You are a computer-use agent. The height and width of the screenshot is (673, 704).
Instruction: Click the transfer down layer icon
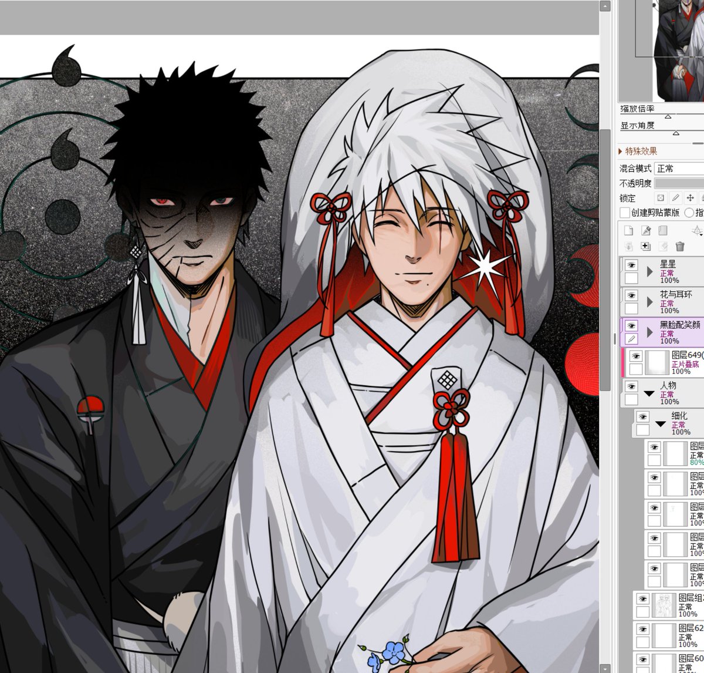click(x=628, y=247)
